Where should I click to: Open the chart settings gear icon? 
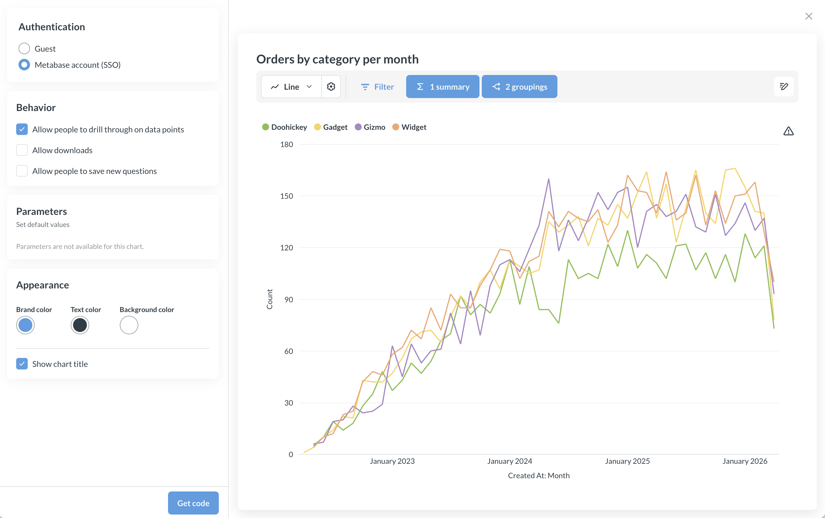click(331, 86)
